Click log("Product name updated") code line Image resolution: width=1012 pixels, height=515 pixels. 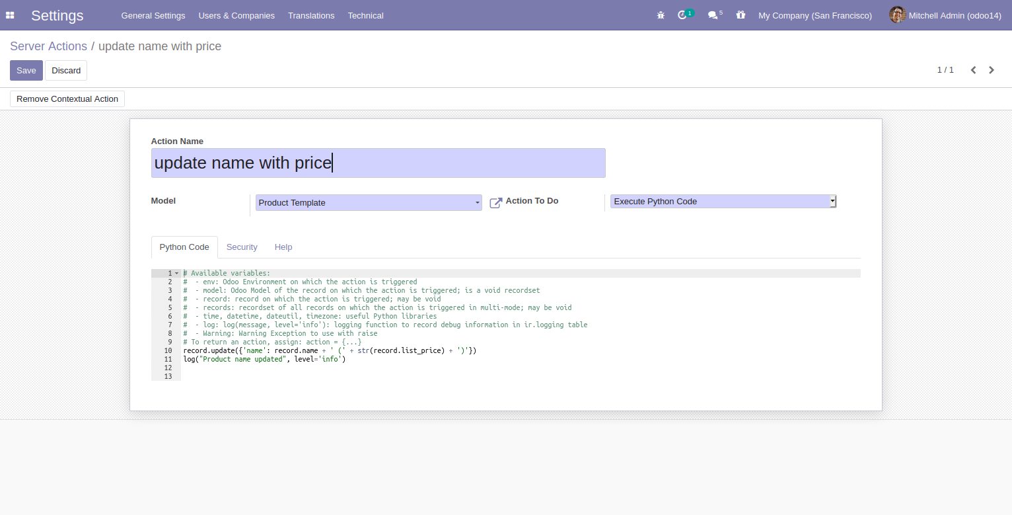264,359
